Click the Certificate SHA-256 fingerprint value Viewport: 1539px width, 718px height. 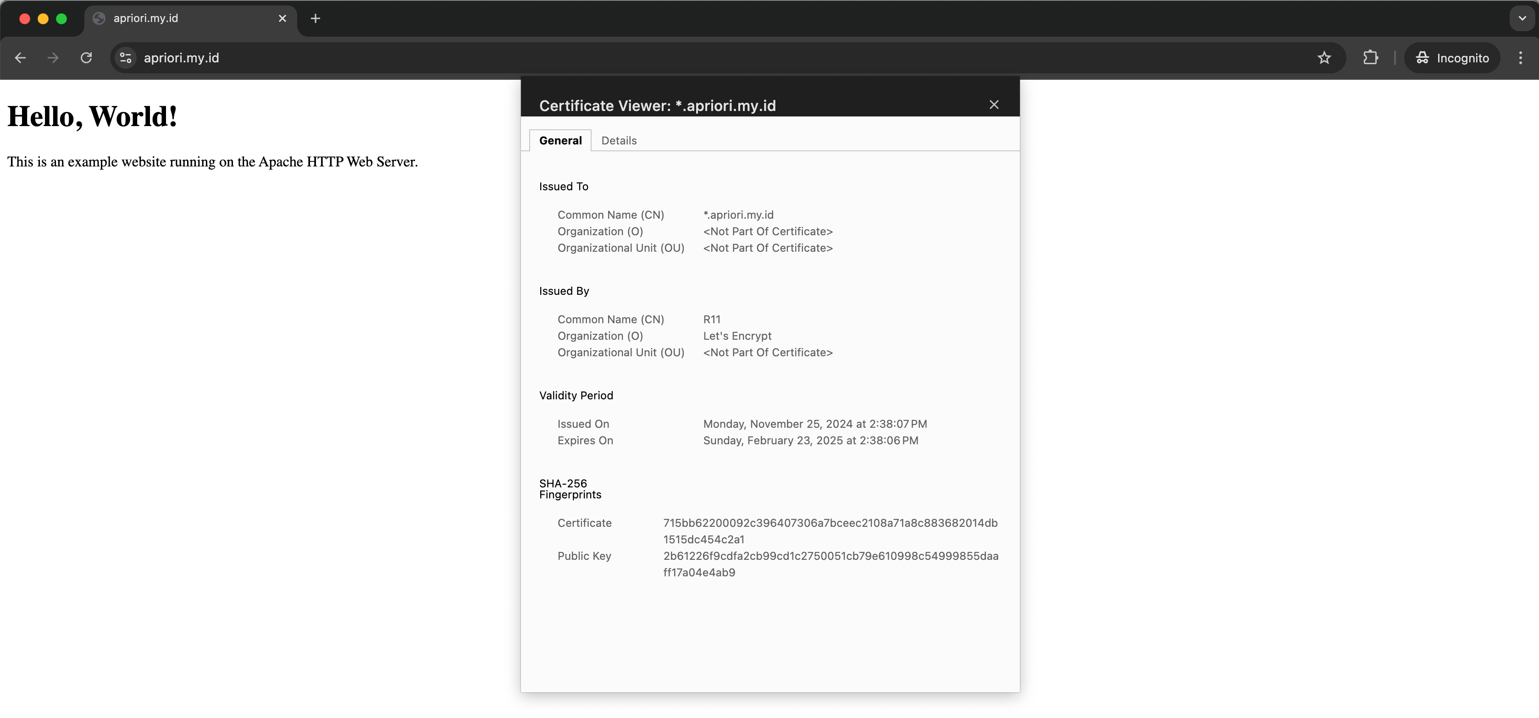tap(830, 531)
